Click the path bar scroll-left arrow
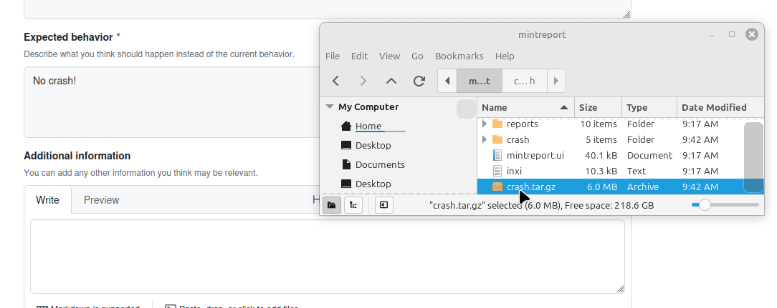 click(x=447, y=81)
